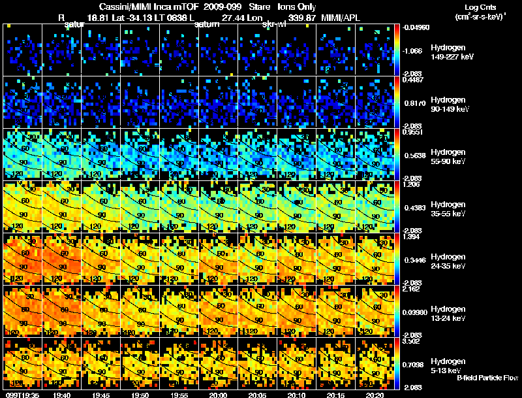Click the Hydrogen 35-55 keV row label
The height and width of the screenshot is (398, 522).
click(448, 209)
